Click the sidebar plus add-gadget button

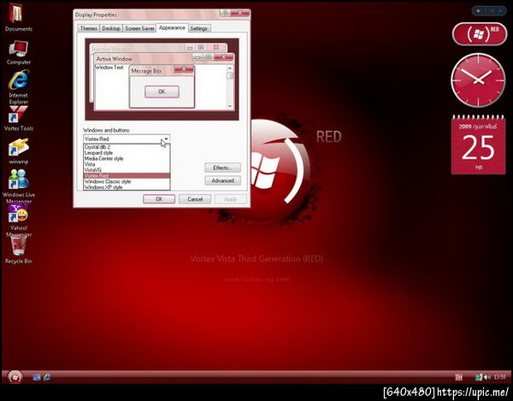(x=478, y=11)
